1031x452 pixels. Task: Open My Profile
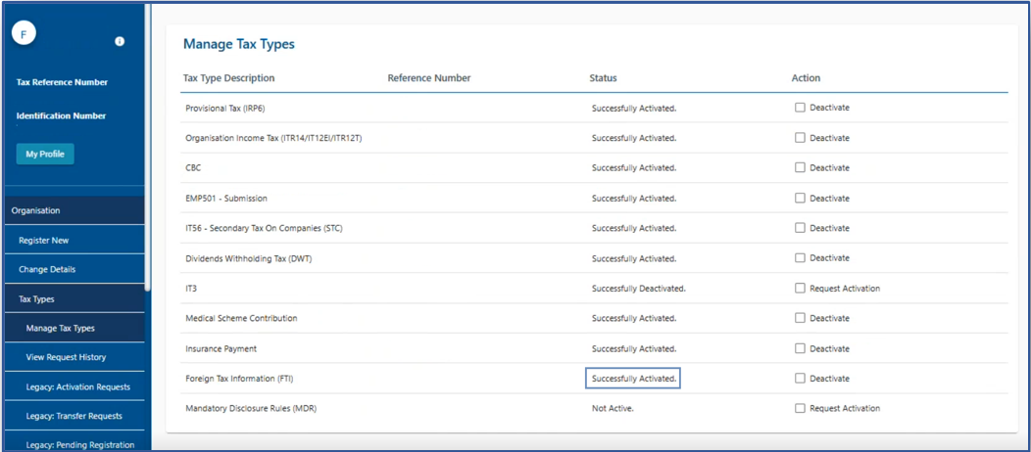[45, 154]
